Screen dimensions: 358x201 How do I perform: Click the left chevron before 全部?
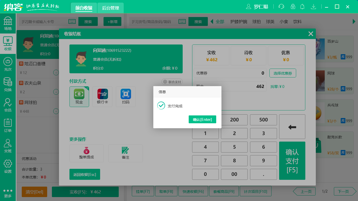211,22
